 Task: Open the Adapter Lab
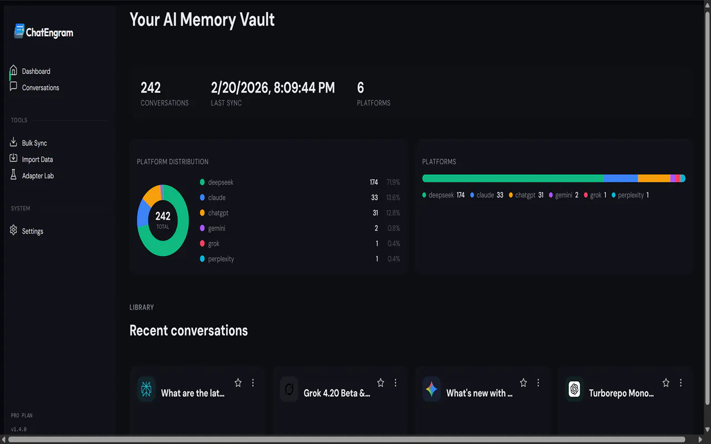click(x=38, y=176)
